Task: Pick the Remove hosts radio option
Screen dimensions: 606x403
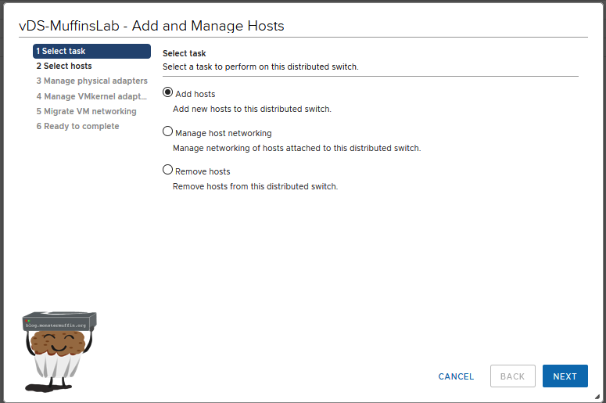Action: coord(167,170)
